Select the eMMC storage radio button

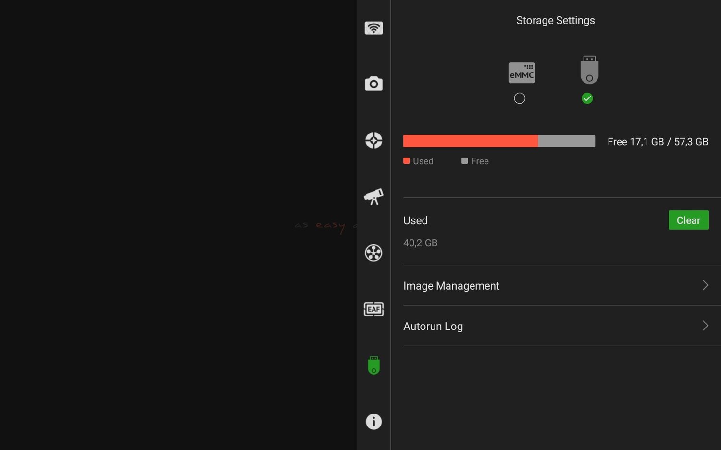point(520,98)
